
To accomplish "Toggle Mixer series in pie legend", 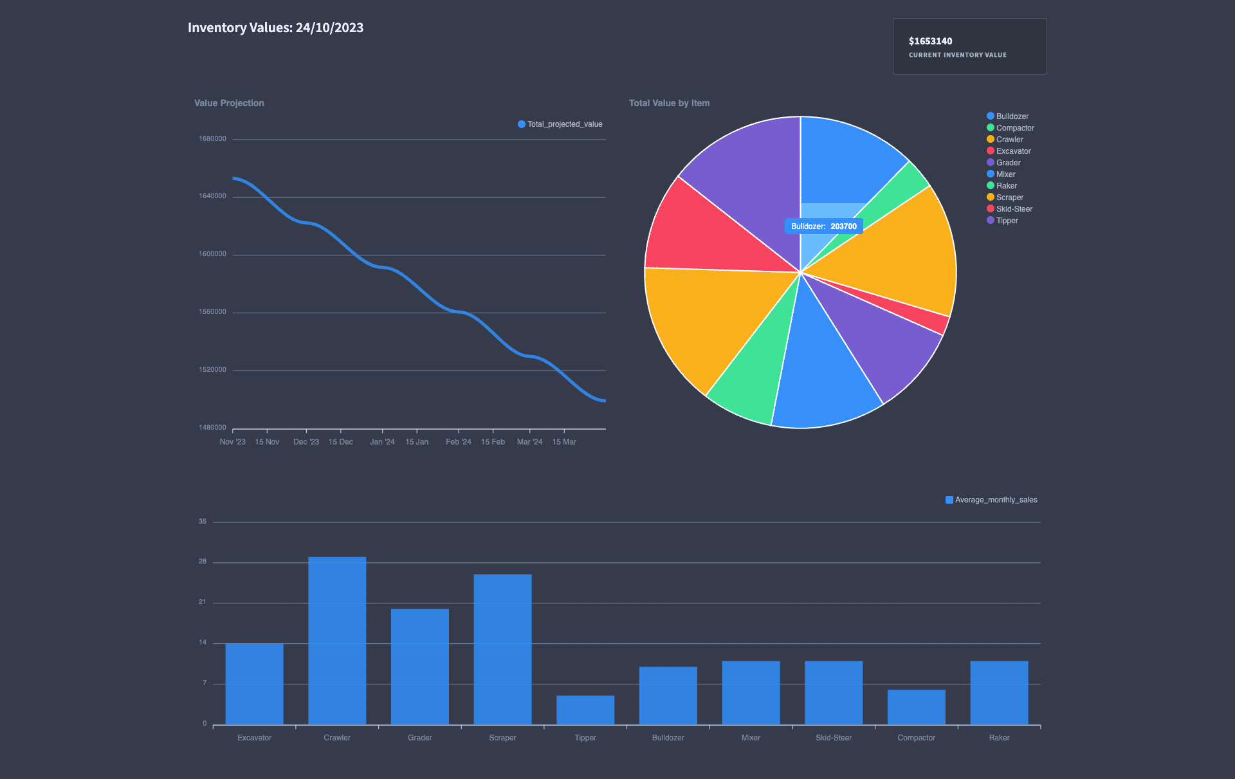I will pos(1001,174).
